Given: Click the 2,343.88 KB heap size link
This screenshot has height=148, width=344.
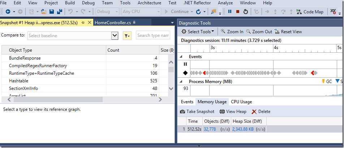Looking at the screenshot, I should coord(243,129).
